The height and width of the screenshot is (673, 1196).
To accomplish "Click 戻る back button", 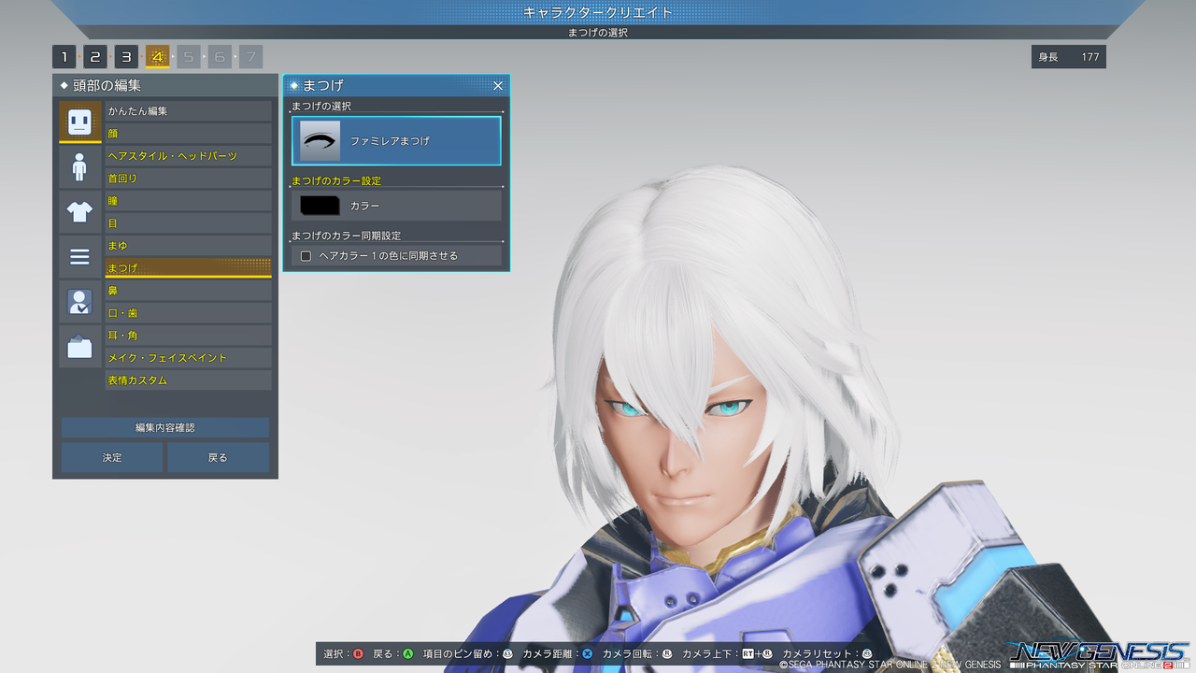I will (218, 457).
